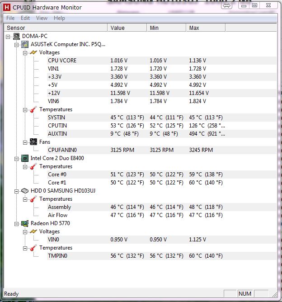282x302 pixels.
Task: Click the 3125 RPM current fan value
Action: tap(122, 150)
